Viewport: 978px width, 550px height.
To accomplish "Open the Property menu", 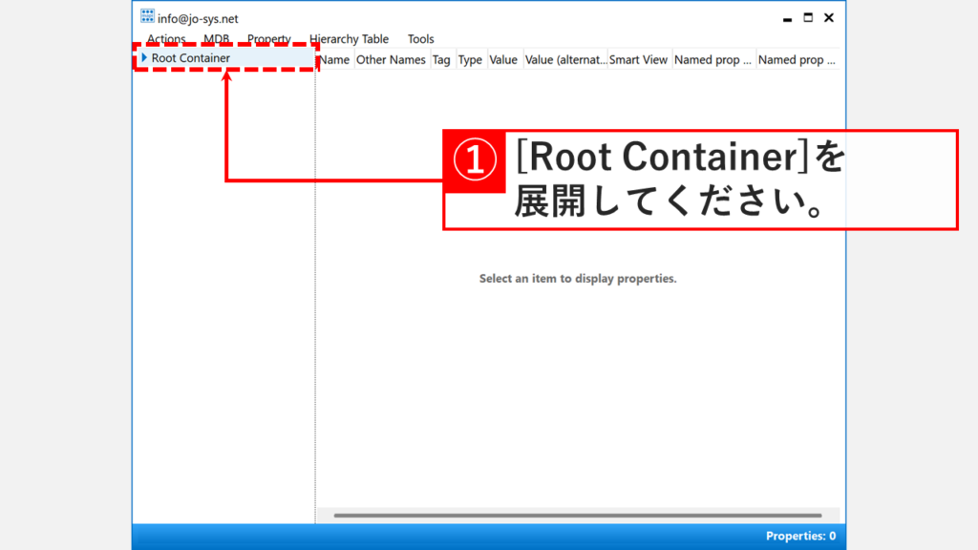I will [x=268, y=38].
